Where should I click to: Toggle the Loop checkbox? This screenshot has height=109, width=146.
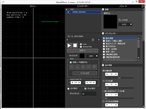[x=81, y=44]
